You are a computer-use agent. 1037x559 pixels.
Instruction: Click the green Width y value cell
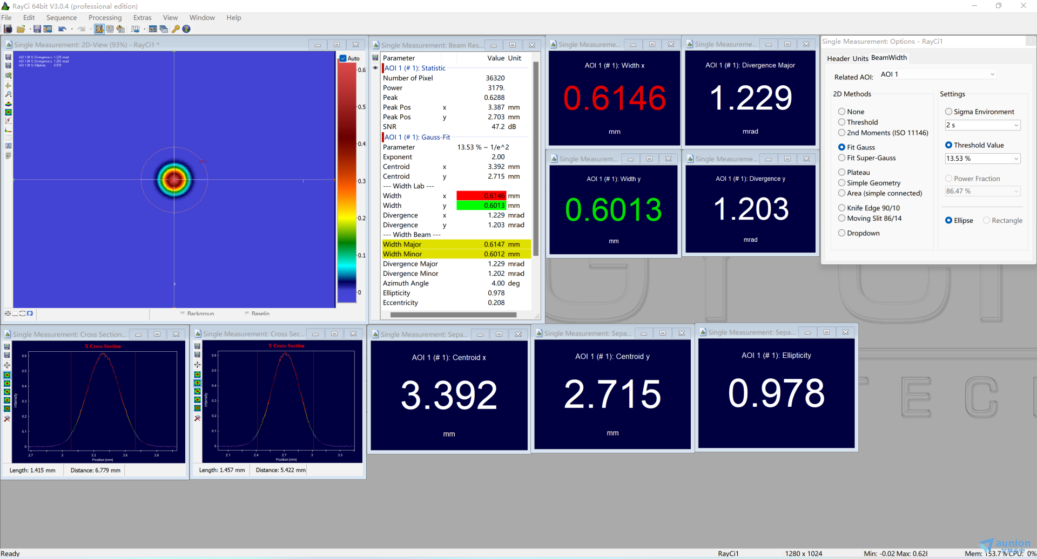click(x=481, y=206)
